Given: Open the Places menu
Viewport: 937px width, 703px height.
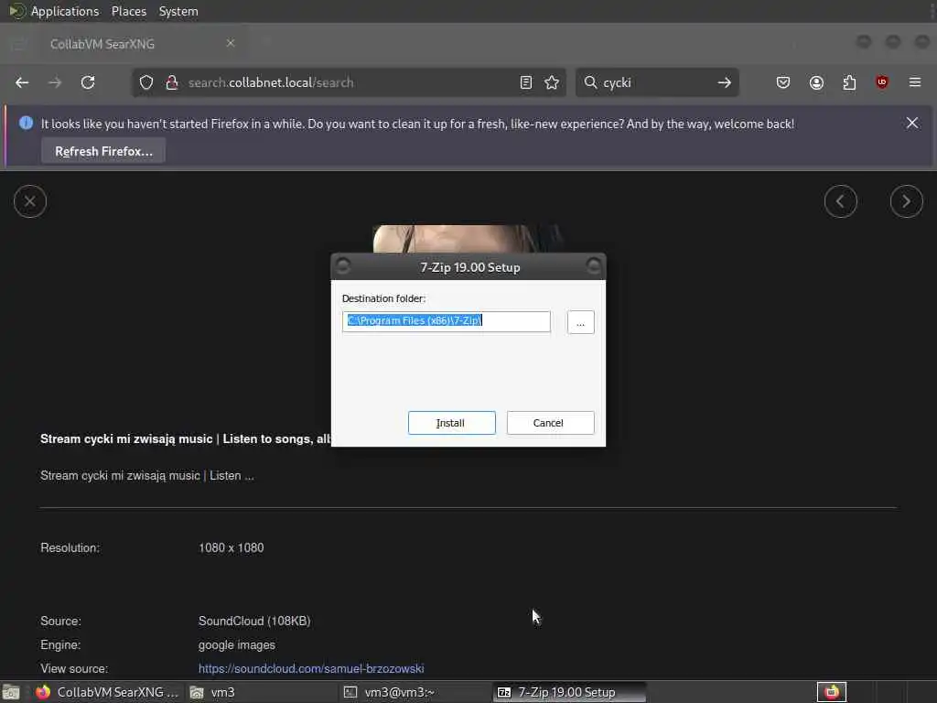Looking at the screenshot, I should [x=129, y=11].
